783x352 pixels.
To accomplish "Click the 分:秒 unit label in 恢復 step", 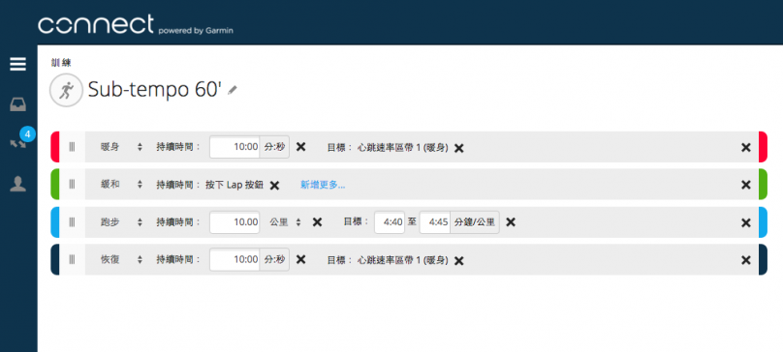I will tap(274, 259).
